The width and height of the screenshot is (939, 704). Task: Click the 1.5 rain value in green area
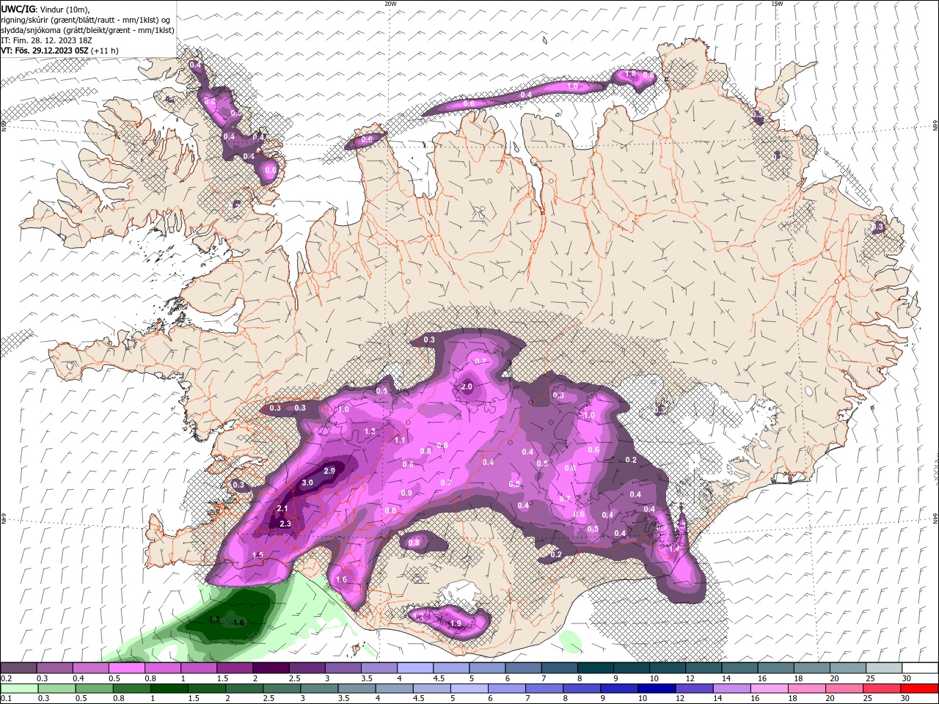tap(214, 620)
